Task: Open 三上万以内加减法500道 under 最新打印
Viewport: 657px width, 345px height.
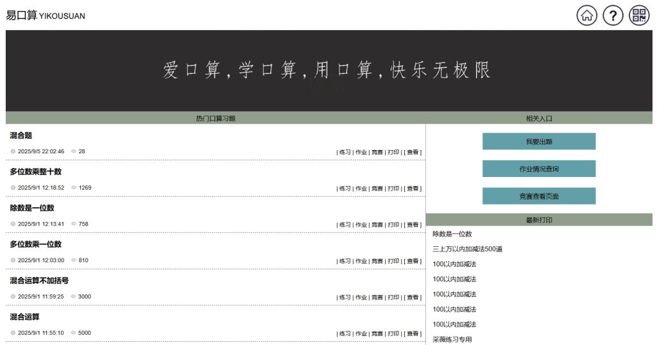Action: pyautogui.click(x=467, y=249)
